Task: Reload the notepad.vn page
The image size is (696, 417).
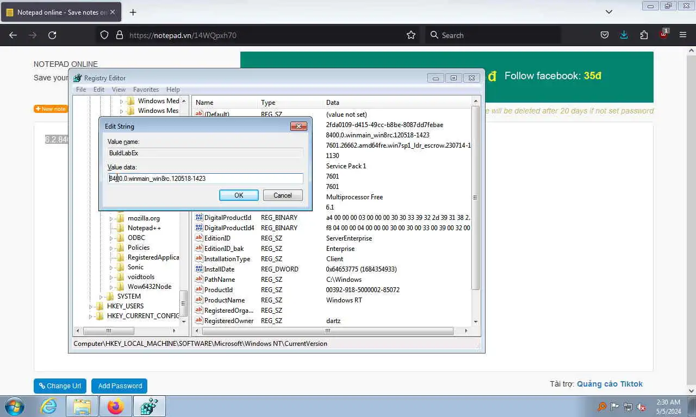Action: pos(52,35)
